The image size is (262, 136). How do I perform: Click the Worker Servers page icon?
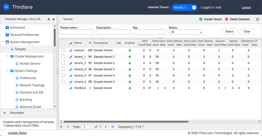point(17,64)
